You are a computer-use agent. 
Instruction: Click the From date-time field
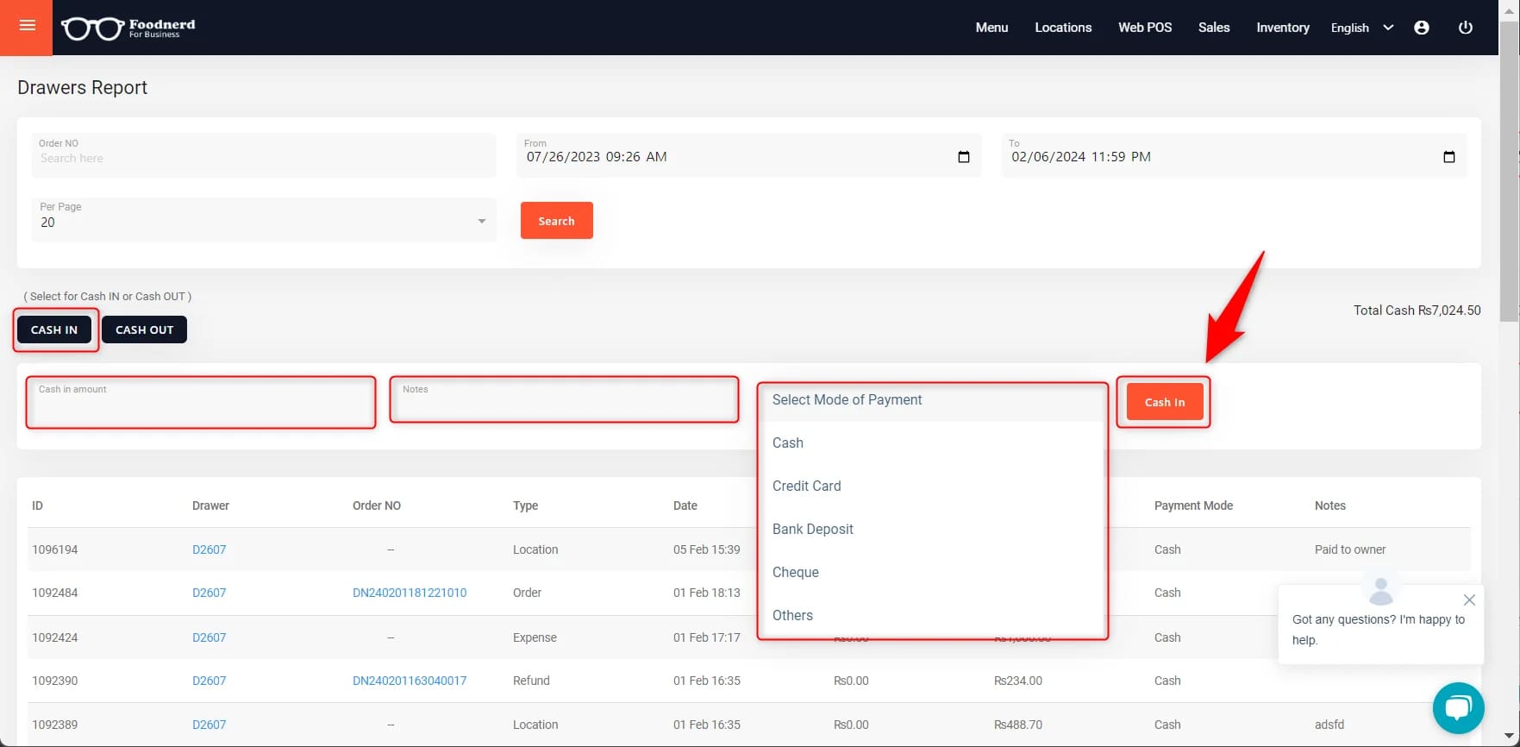click(x=748, y=155)
